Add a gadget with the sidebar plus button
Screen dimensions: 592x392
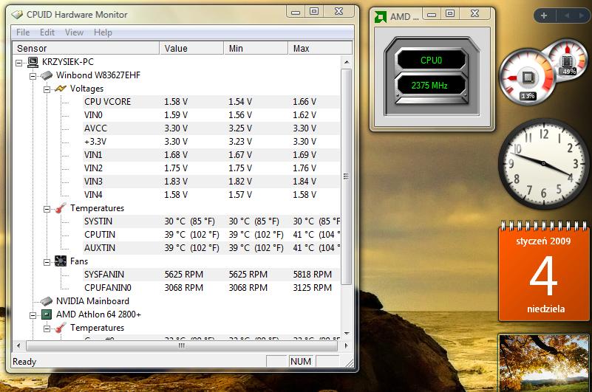point(544,16)
